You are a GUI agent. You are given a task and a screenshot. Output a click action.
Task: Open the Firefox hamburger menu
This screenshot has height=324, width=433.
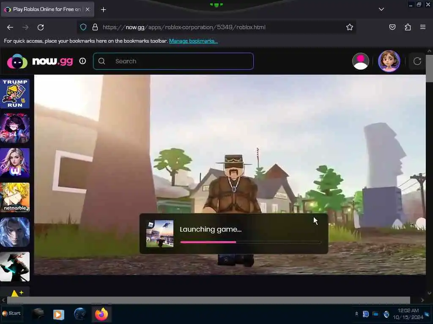point(423,27)
